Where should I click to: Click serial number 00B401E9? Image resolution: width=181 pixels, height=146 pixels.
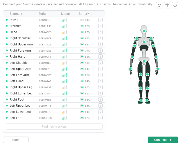click(x=45, y=63)
